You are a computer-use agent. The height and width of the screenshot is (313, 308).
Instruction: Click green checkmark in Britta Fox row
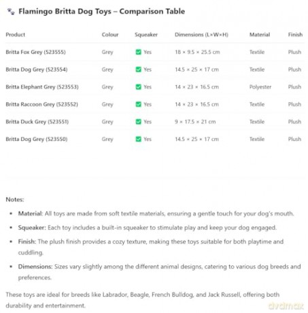(x=138, y=52)
